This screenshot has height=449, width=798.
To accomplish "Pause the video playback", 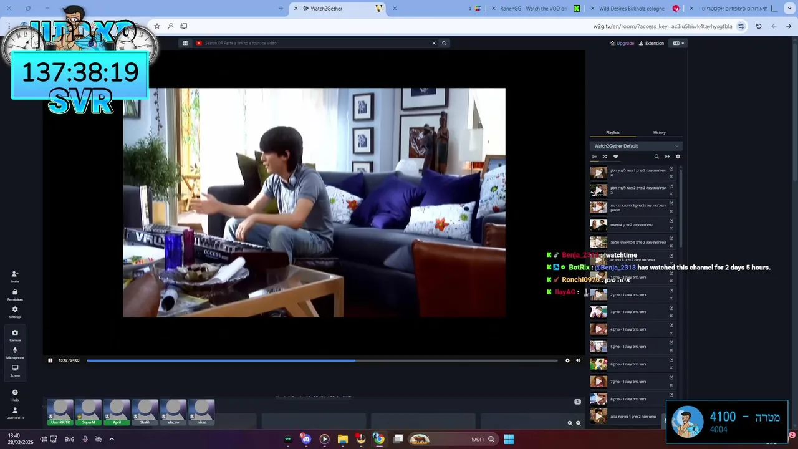I will (x=50, y=360).
